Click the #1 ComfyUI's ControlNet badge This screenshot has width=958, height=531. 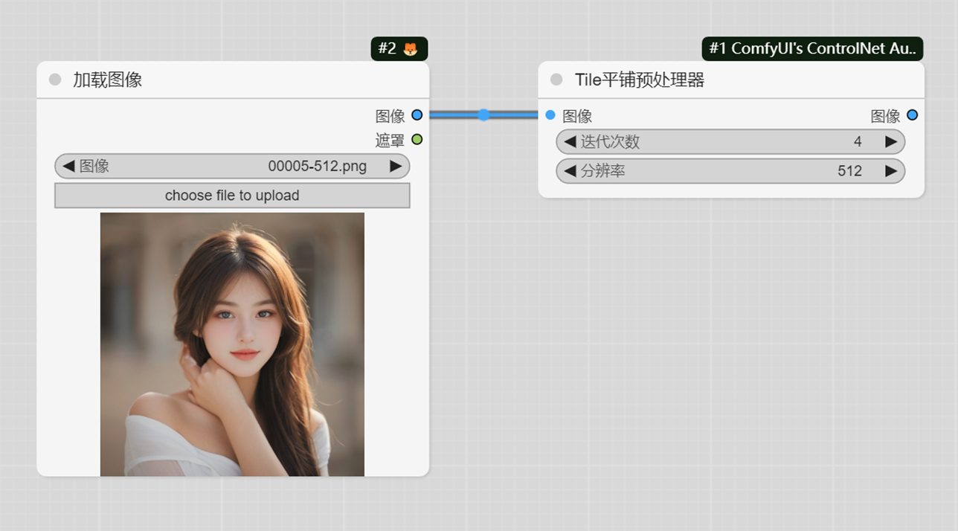[x=812, y=48]
